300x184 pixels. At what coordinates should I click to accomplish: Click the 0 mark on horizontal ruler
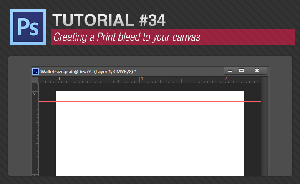59,79
